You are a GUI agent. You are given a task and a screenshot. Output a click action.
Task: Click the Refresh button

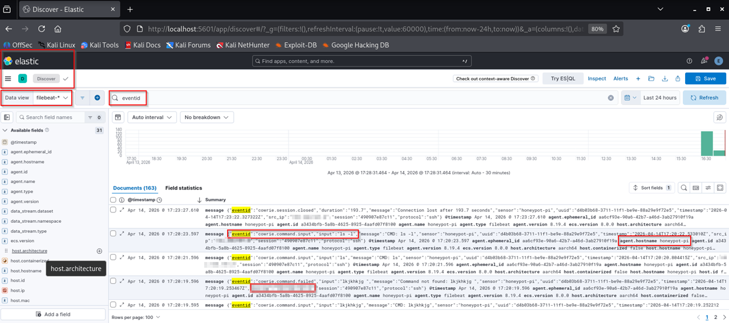[x=704, y=98]
